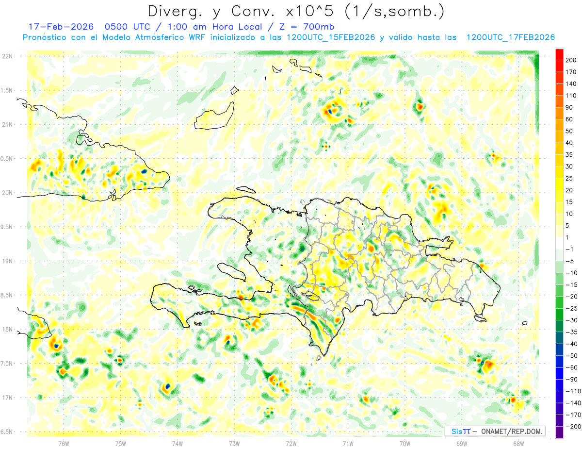Image resolution: width=582 pixels, height=450 pixels.
Task: Click the '7.5N' latitude label
Action: [x=7, y=364]
